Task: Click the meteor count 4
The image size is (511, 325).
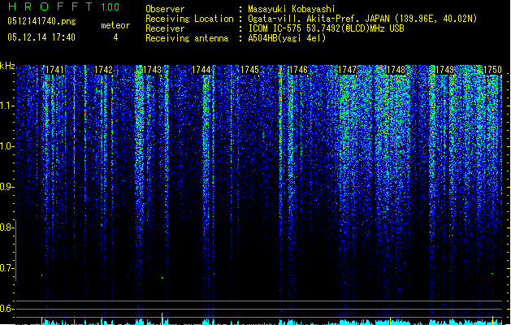Action: [x=115, y=37]
